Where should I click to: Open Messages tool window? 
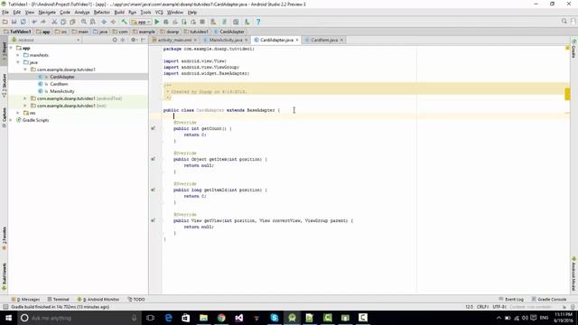(x=25, y=299)
